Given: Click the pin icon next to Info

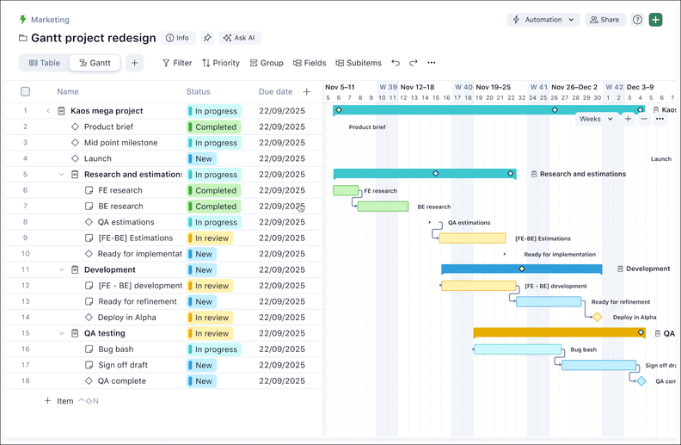Looking at the screenshot, I should click(x=207, y=38).
